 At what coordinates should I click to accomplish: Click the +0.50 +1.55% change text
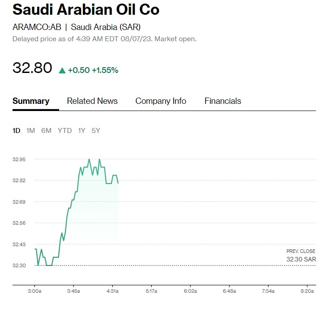[93, 70]
